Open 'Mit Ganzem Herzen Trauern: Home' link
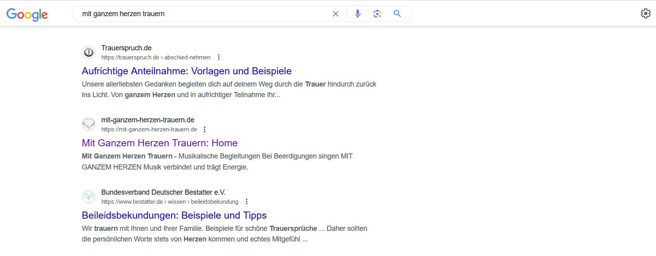Image resolution: width=656 pixels, height=256 pixels. (160, 143)
